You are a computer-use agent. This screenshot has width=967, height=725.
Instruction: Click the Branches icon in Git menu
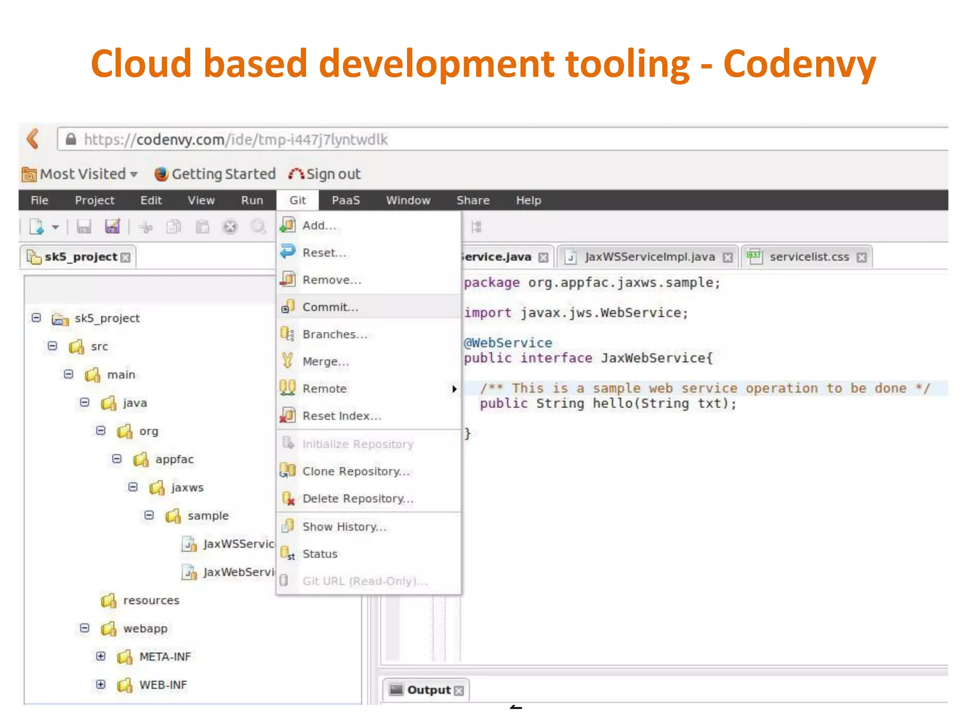tap(287, 334)
